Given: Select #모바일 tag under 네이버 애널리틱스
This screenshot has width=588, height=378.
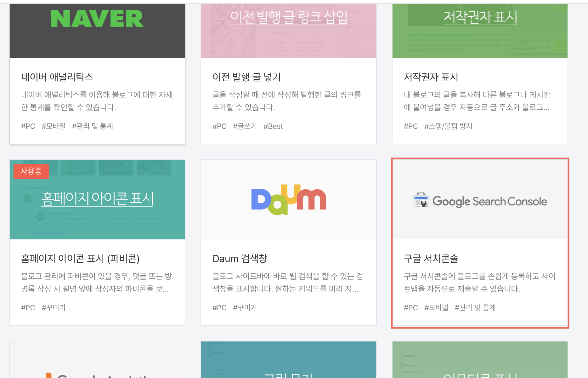Looking at the screenshot, I should tap(54, 126).
